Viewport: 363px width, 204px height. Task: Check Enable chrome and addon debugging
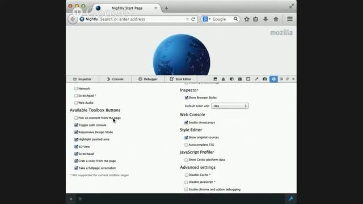pyautogui.click(x=186, y=189)
